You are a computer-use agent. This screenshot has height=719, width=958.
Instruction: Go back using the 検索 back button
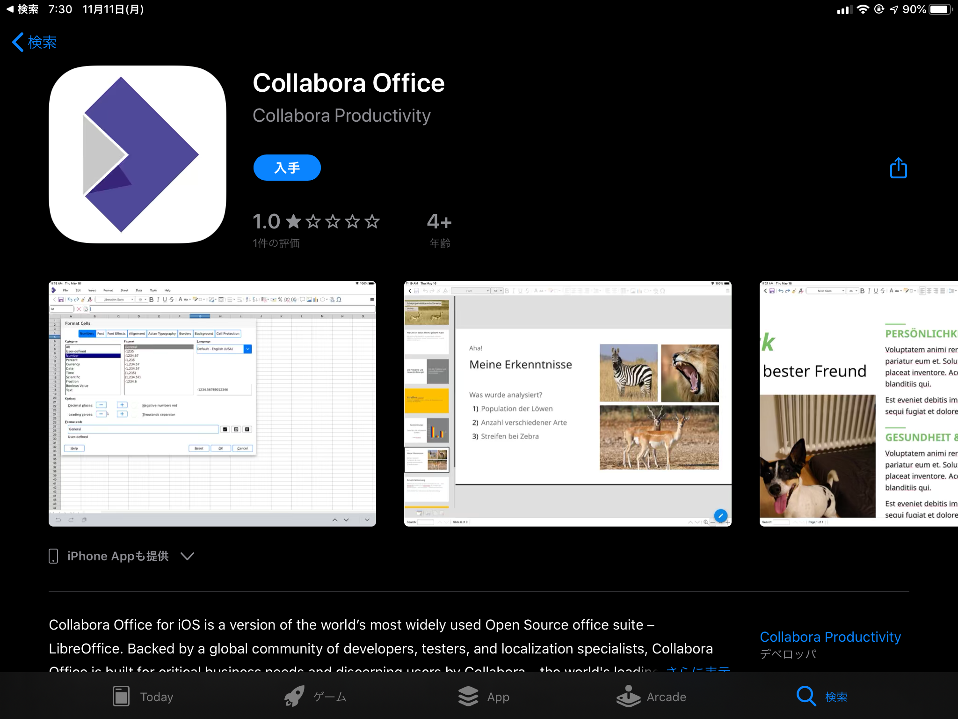[34, 42]
